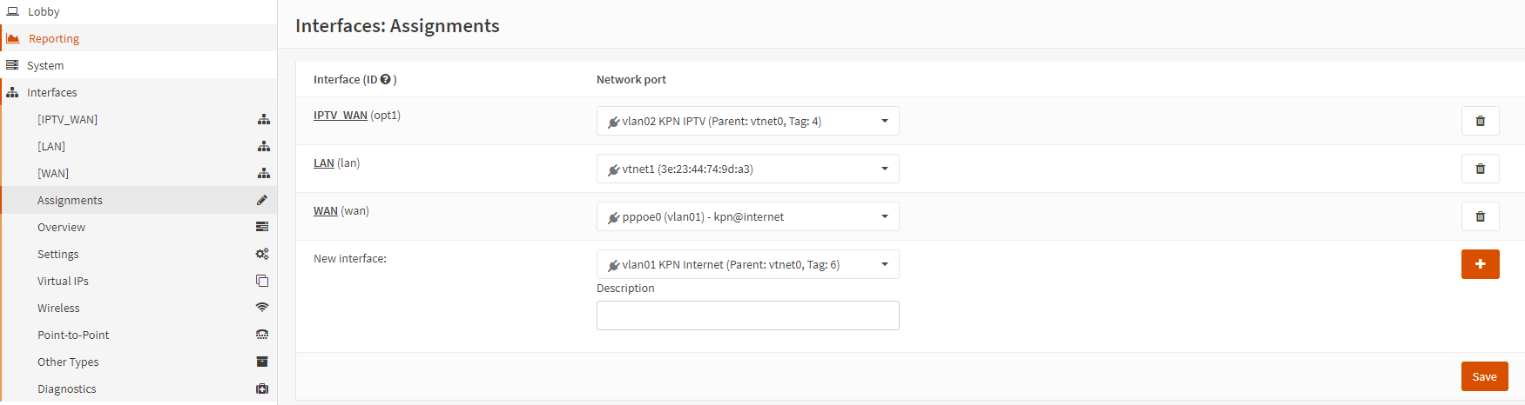Screen dimensions: 1525x405
Task: Open the IPTV_WAN interface link
Action: (x=341, y=115)
